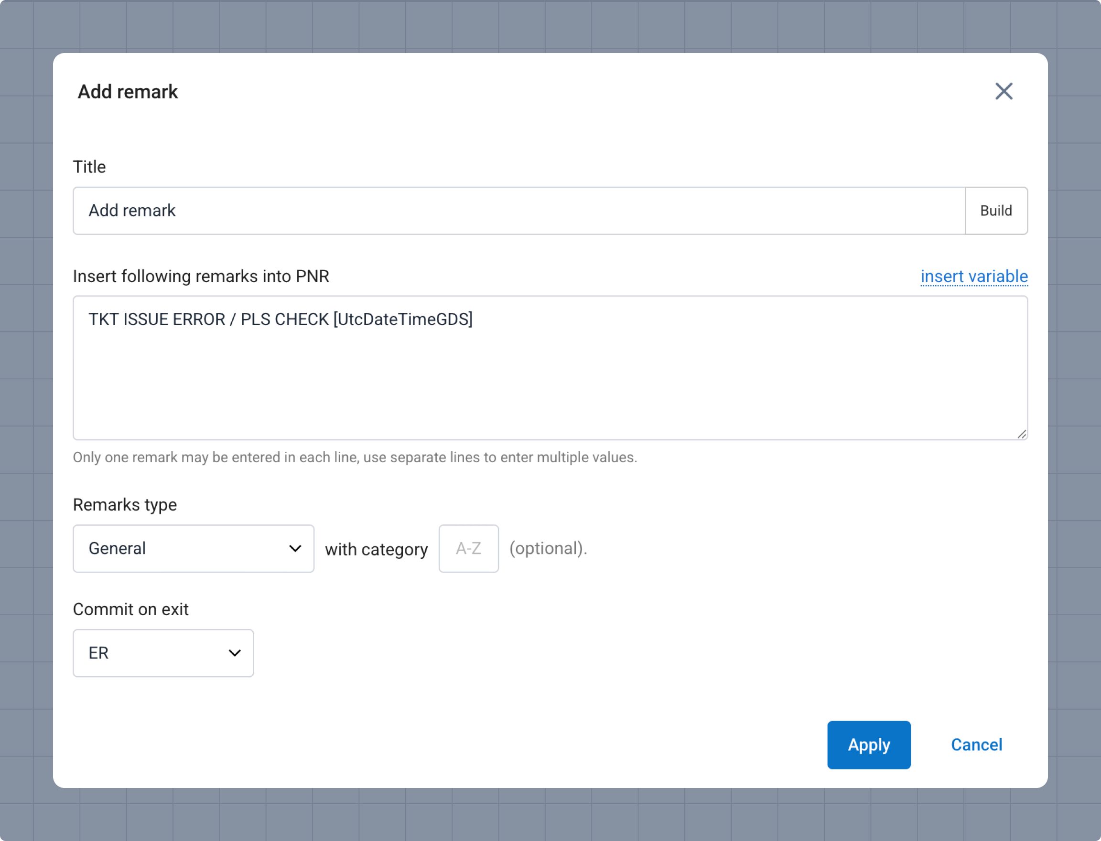Click the Add remark dialog heading
1101x841 pixels.
click(x=128, y=92)
